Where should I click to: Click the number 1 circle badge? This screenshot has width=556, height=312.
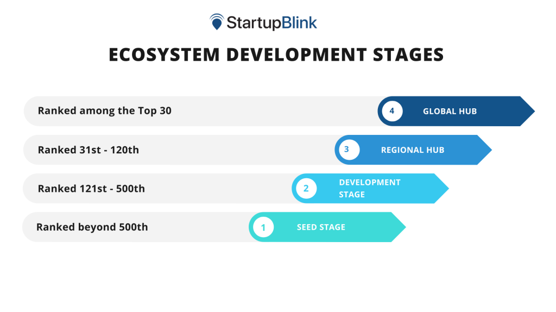pos(263,227)
